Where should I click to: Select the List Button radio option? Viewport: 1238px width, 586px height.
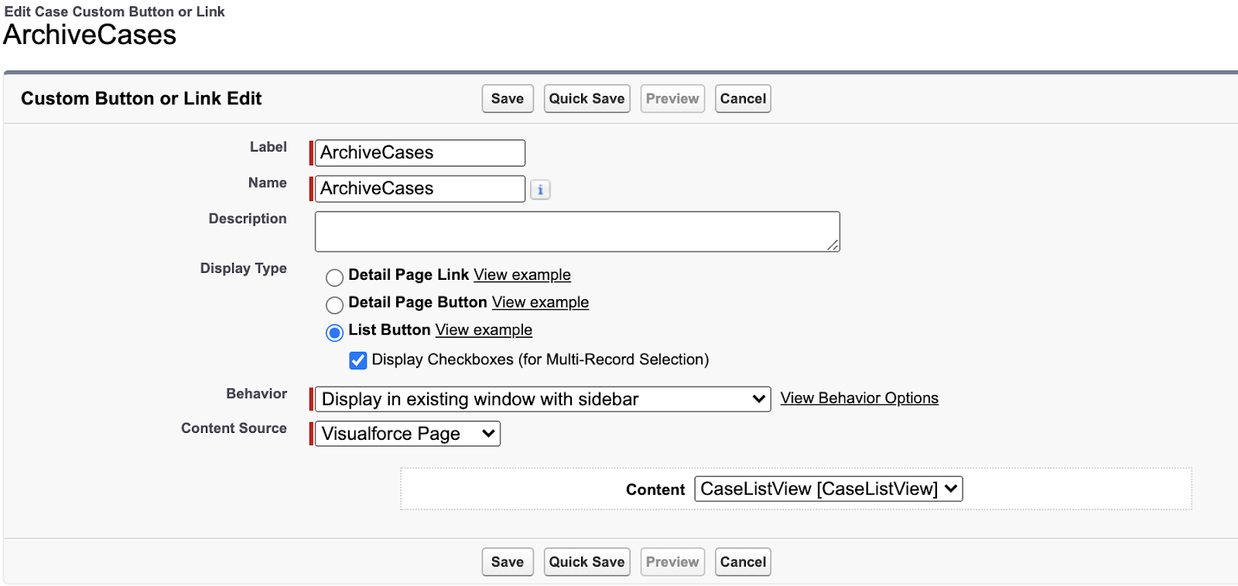click(334, 332)
